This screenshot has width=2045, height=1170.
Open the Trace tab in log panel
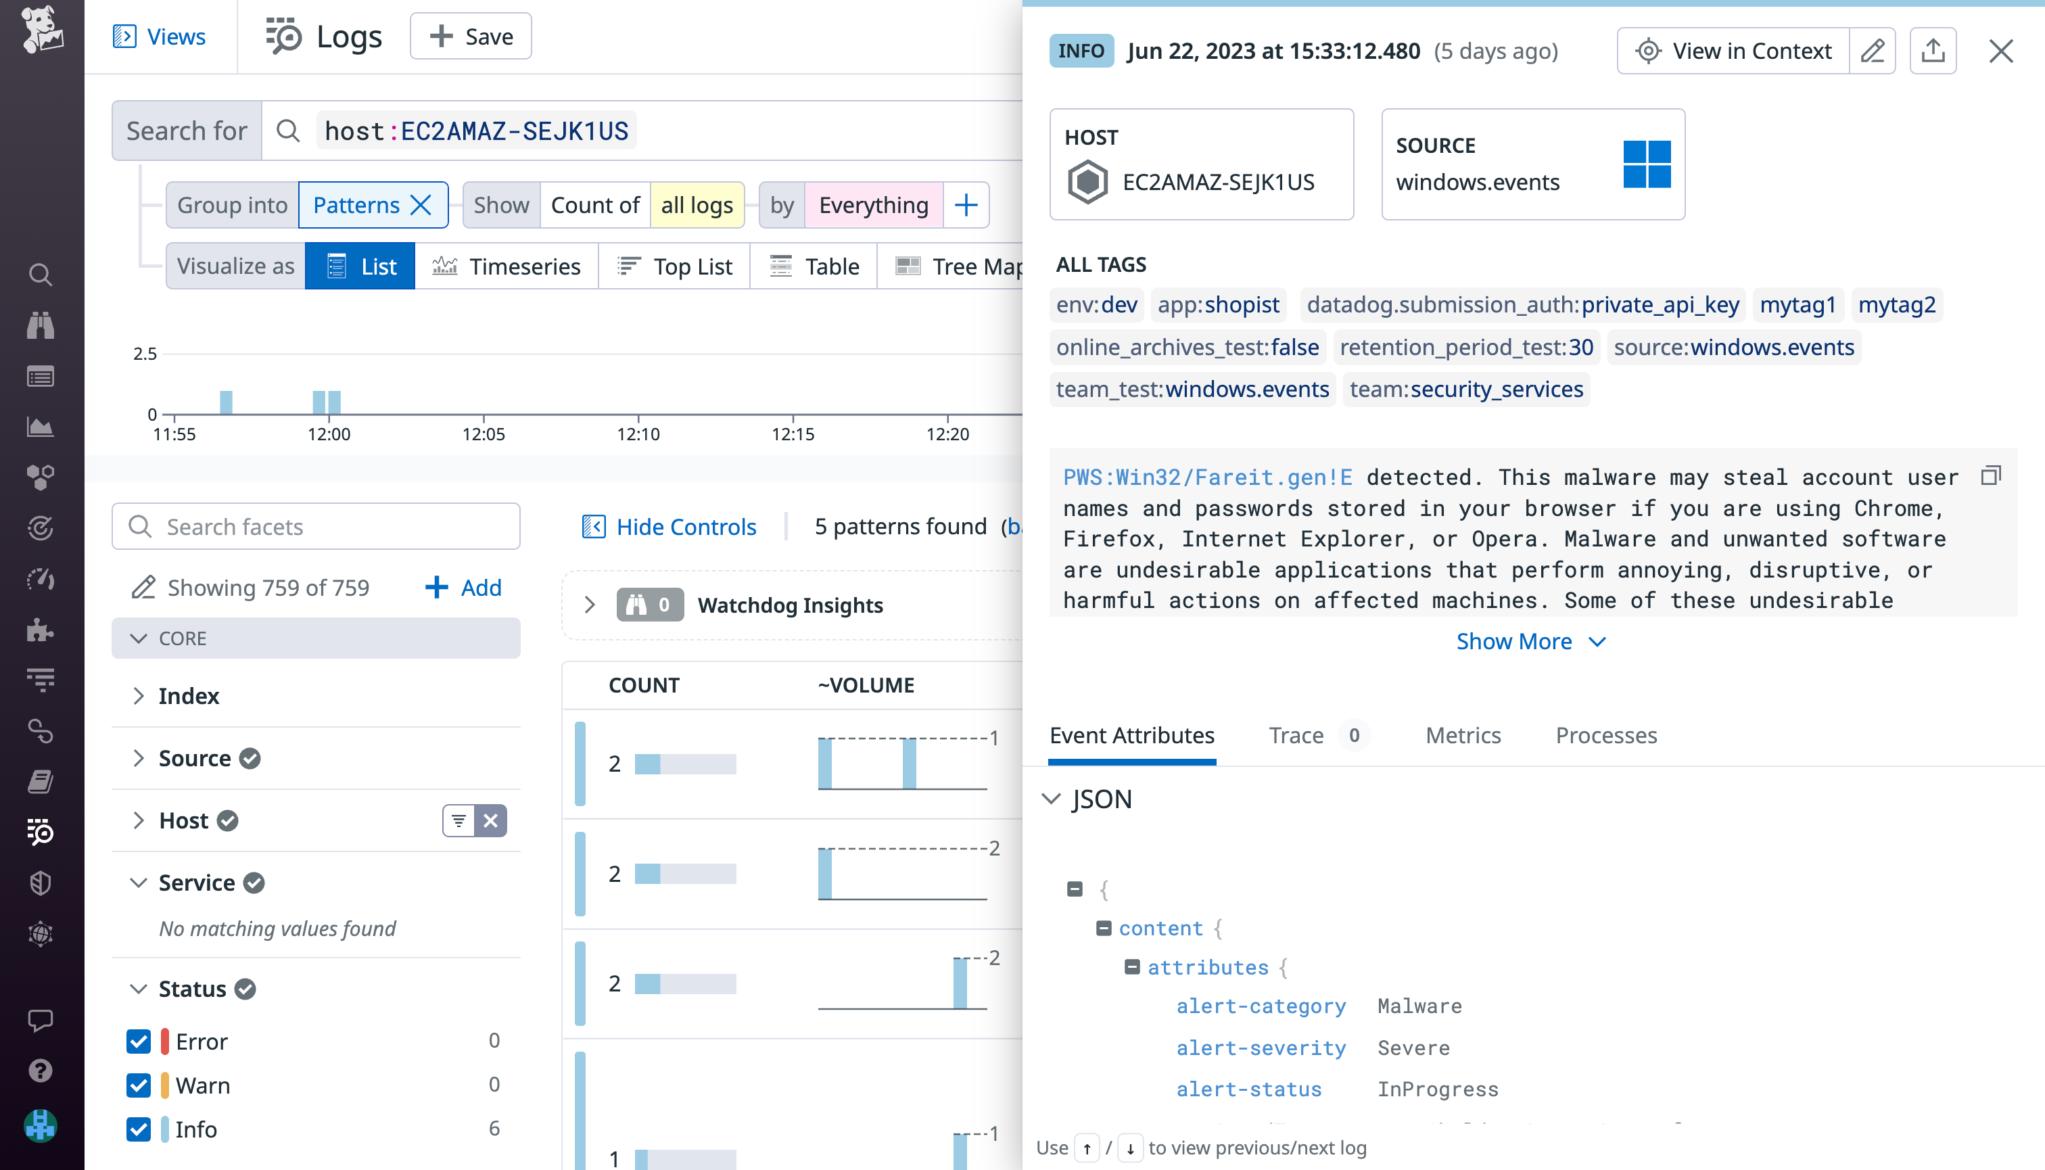(x=1296, y=735)
